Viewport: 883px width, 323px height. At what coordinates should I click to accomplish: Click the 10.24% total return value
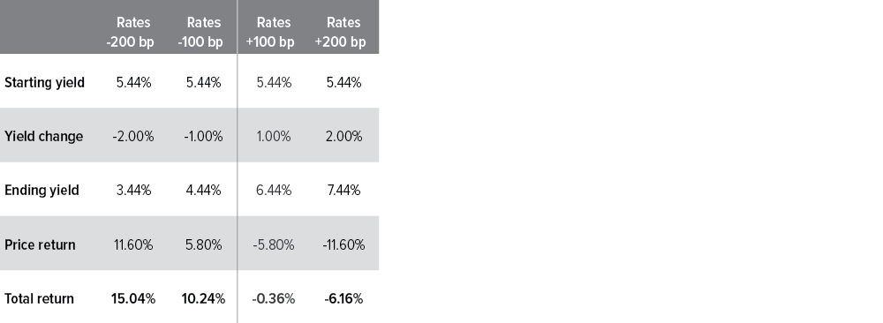pos(203,299)
